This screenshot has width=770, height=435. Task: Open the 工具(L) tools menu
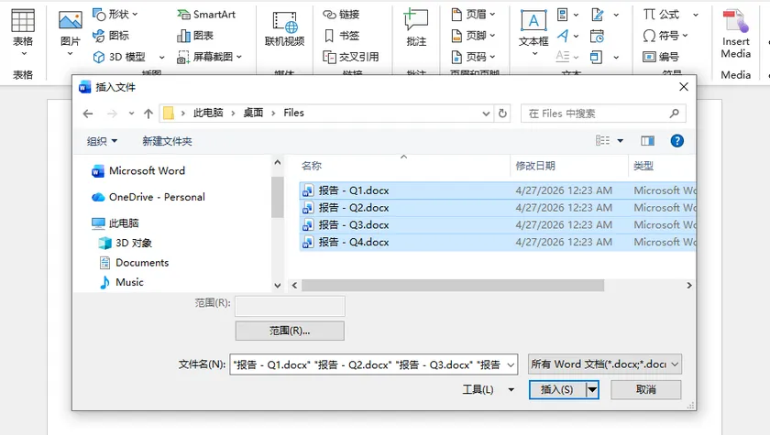point(488,389)
